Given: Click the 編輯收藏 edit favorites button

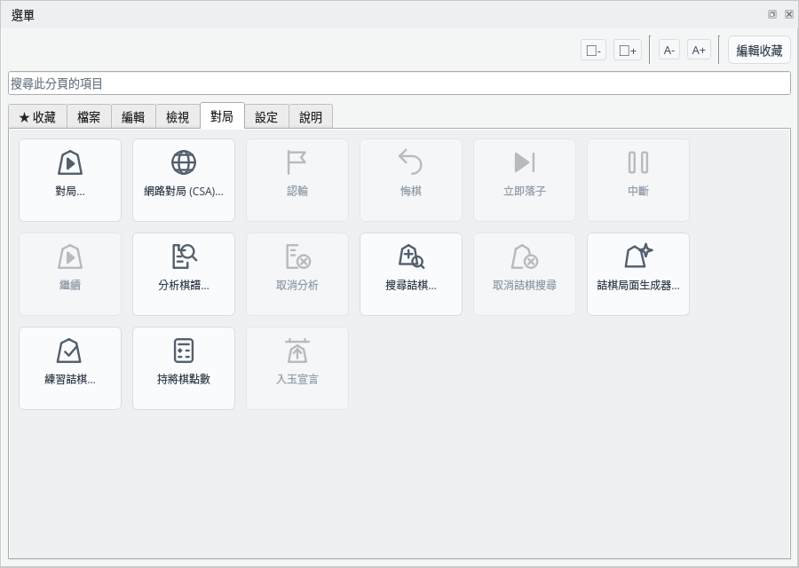Looking at the screenshot, I should tap(759, 50).
